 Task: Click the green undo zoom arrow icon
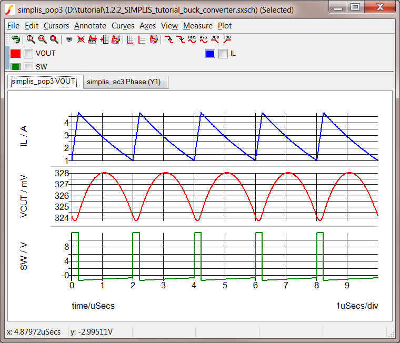point(16,39)
